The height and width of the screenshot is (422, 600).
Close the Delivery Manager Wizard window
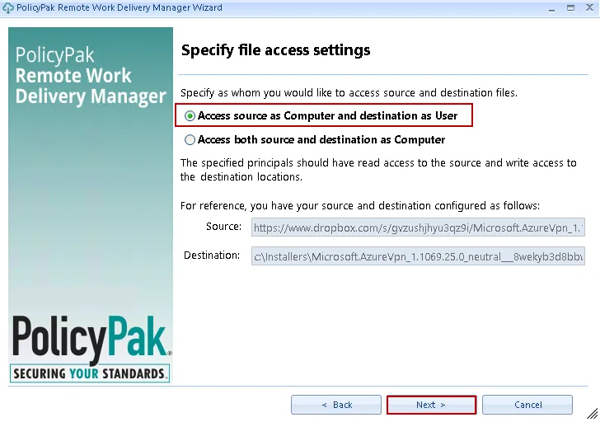588,7
